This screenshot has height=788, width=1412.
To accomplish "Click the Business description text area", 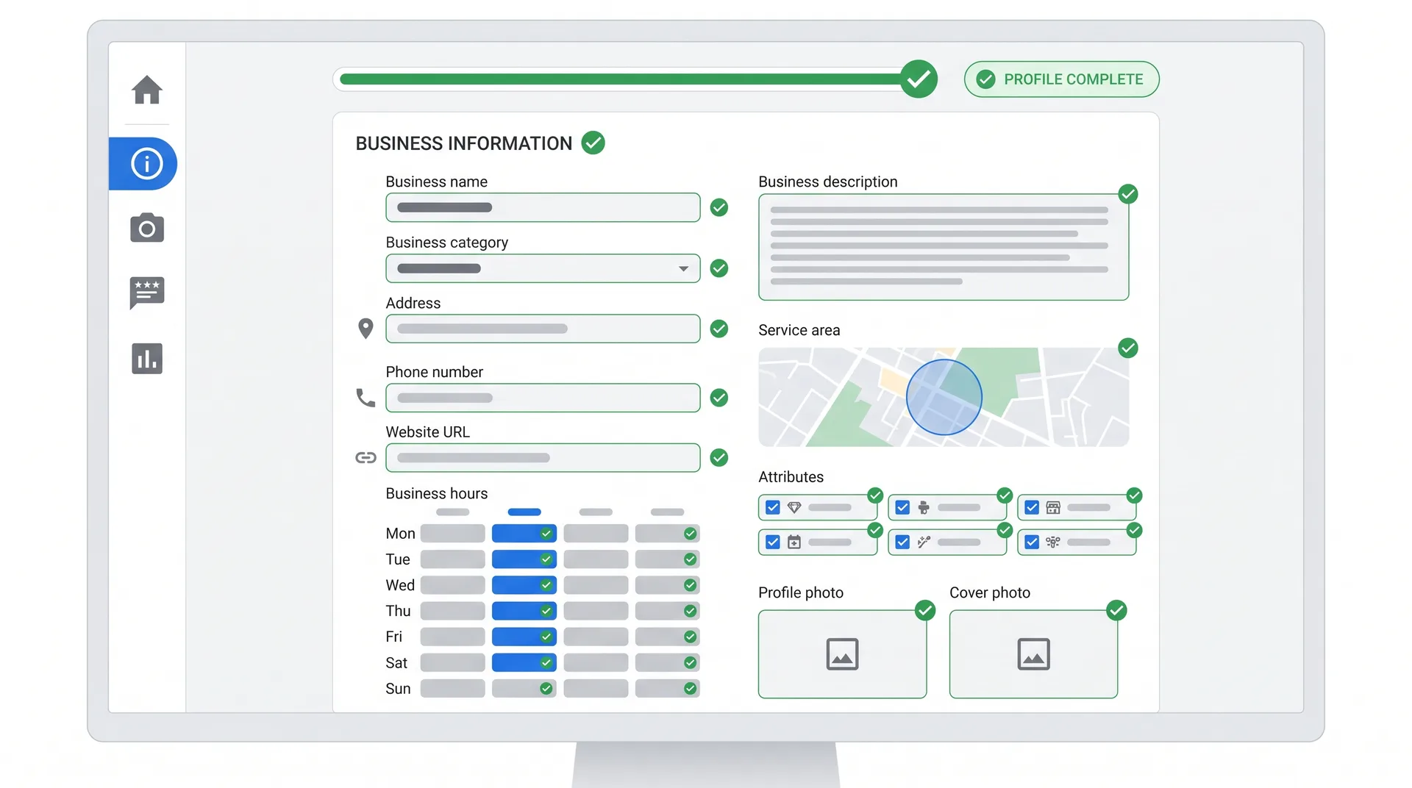I will point(944,247).
